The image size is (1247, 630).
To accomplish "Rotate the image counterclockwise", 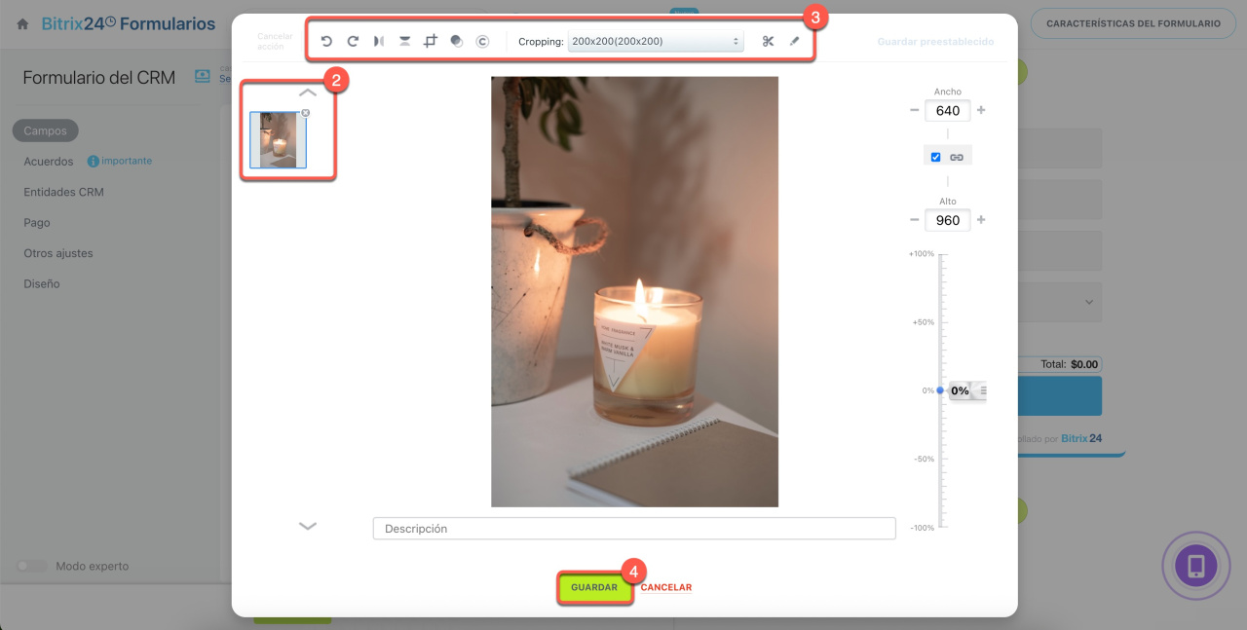I will click(326, 42).
